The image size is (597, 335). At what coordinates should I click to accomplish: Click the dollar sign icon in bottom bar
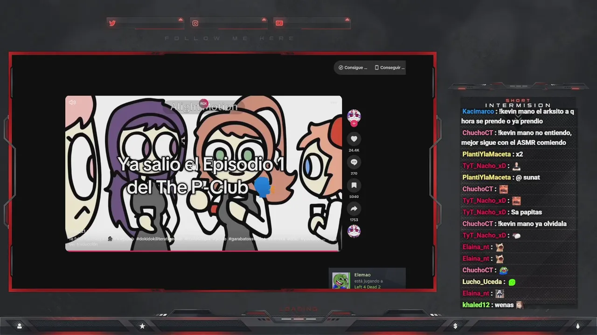coord(455,326)
